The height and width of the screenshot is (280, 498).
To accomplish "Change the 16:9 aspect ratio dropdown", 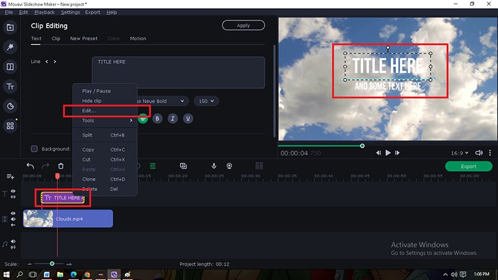I will click(459, 153).
